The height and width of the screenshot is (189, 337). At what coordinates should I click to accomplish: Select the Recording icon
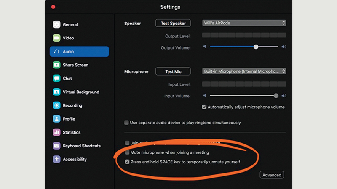pyautogui.click(x=56, y=105)
